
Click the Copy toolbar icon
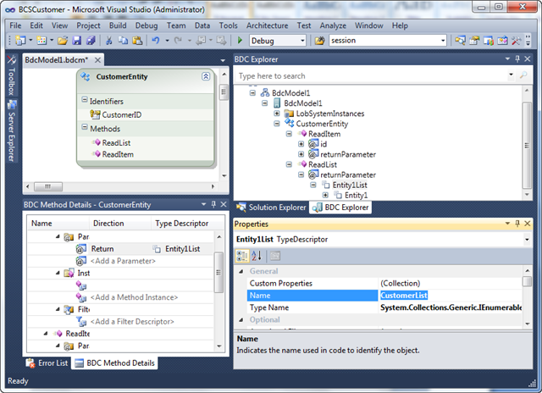(x=123, y=41)
